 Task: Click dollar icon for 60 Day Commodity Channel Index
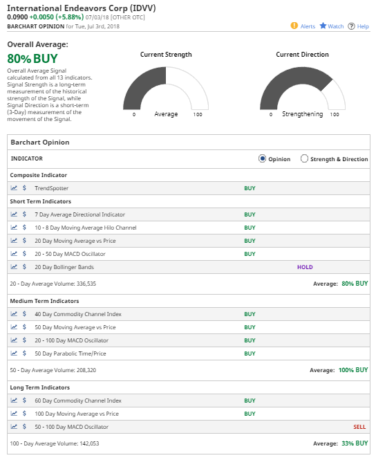[x=24, y=401]
